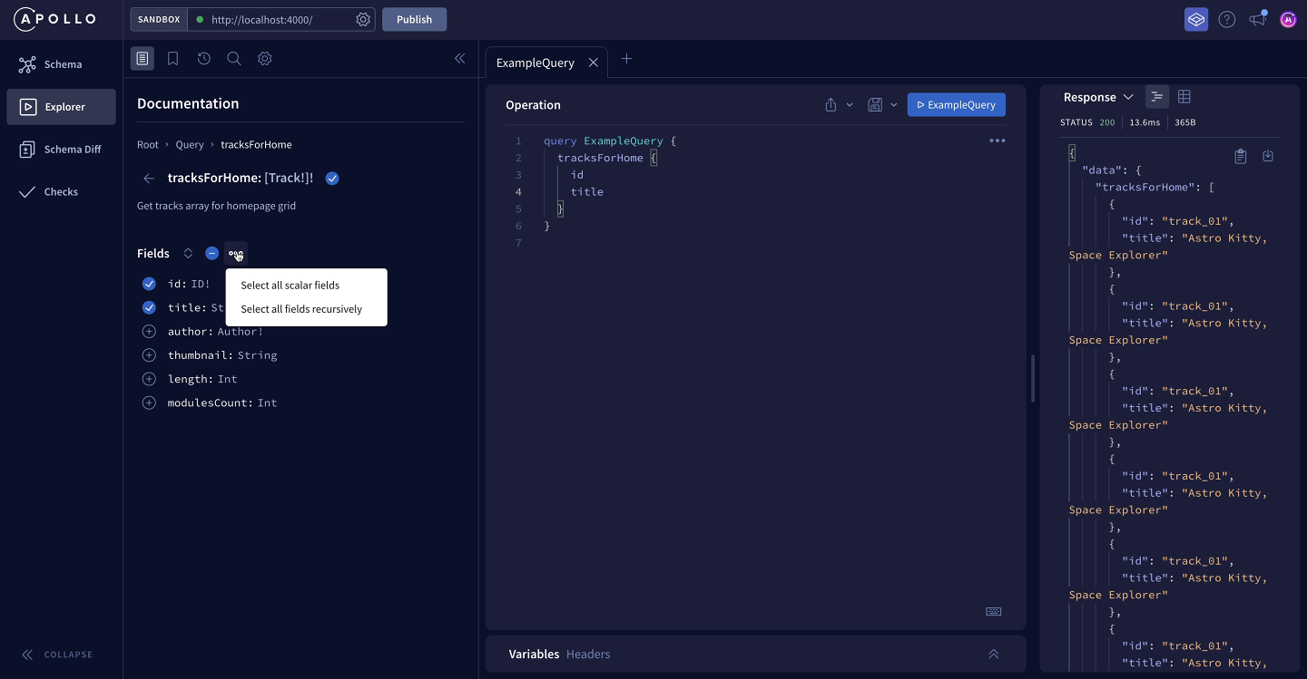Switch to the Headers tab
Screen dimensions: 1307x679
[588, 655]
